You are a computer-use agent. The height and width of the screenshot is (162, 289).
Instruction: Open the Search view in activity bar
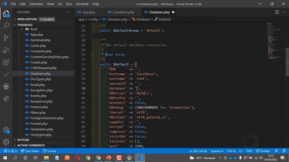tap(6, 26)
